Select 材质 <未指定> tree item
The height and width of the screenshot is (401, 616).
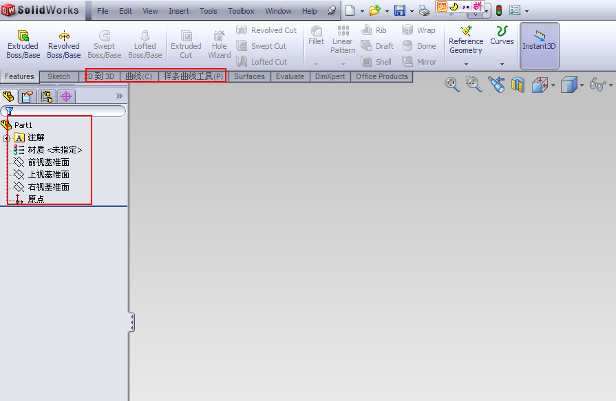pos(47,150)
